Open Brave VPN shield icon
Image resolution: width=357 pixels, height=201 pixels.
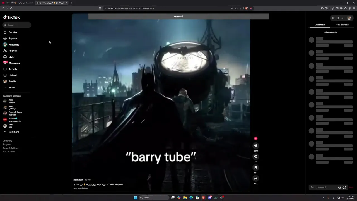[x=350, y=8]
